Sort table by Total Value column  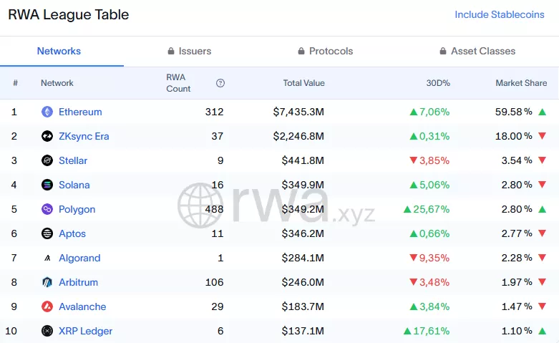[x=303, y=83]
